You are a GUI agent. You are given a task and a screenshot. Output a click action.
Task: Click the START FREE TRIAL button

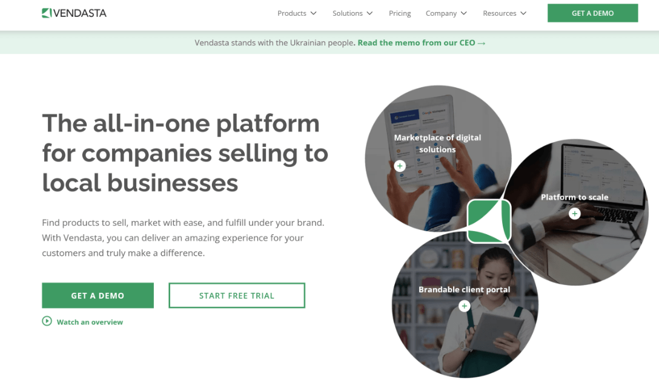[237, 295]
